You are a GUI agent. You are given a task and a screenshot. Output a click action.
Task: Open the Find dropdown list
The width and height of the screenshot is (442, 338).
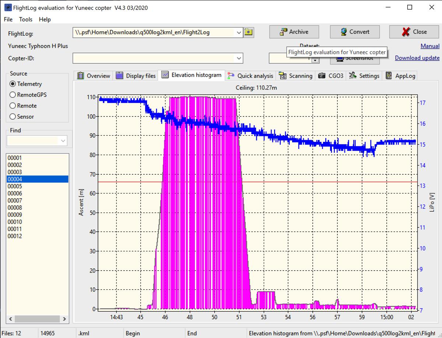(x=63, y=140)
